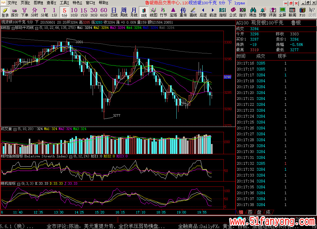Click the 买价1 3287 bid price
The height and width of the screenshot is (229, 317).
pos(254,39)
